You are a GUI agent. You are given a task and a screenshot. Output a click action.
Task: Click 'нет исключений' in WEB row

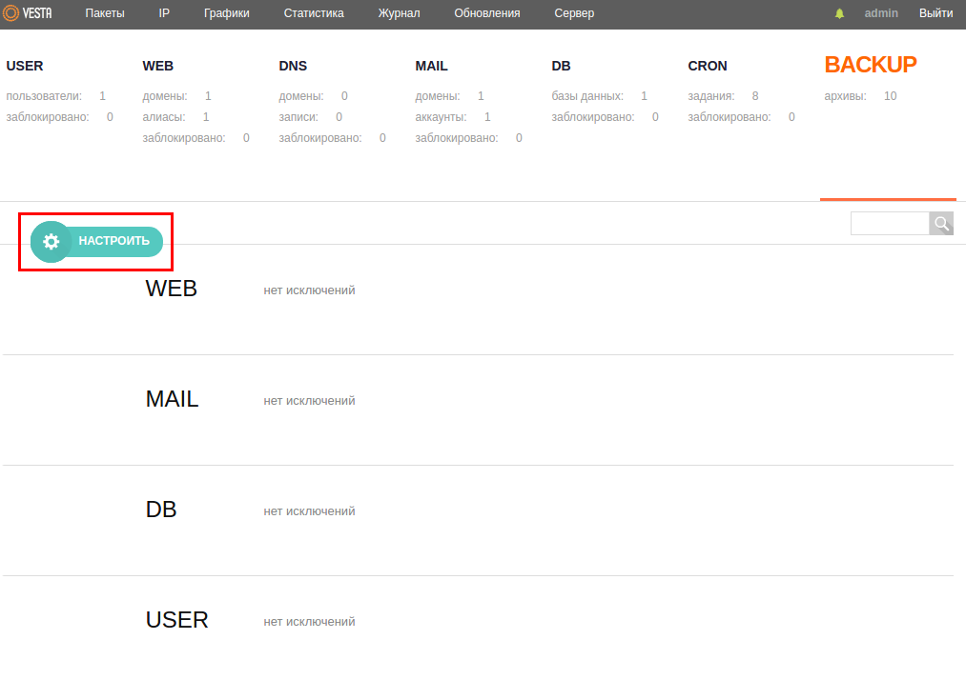coord(309,290)
